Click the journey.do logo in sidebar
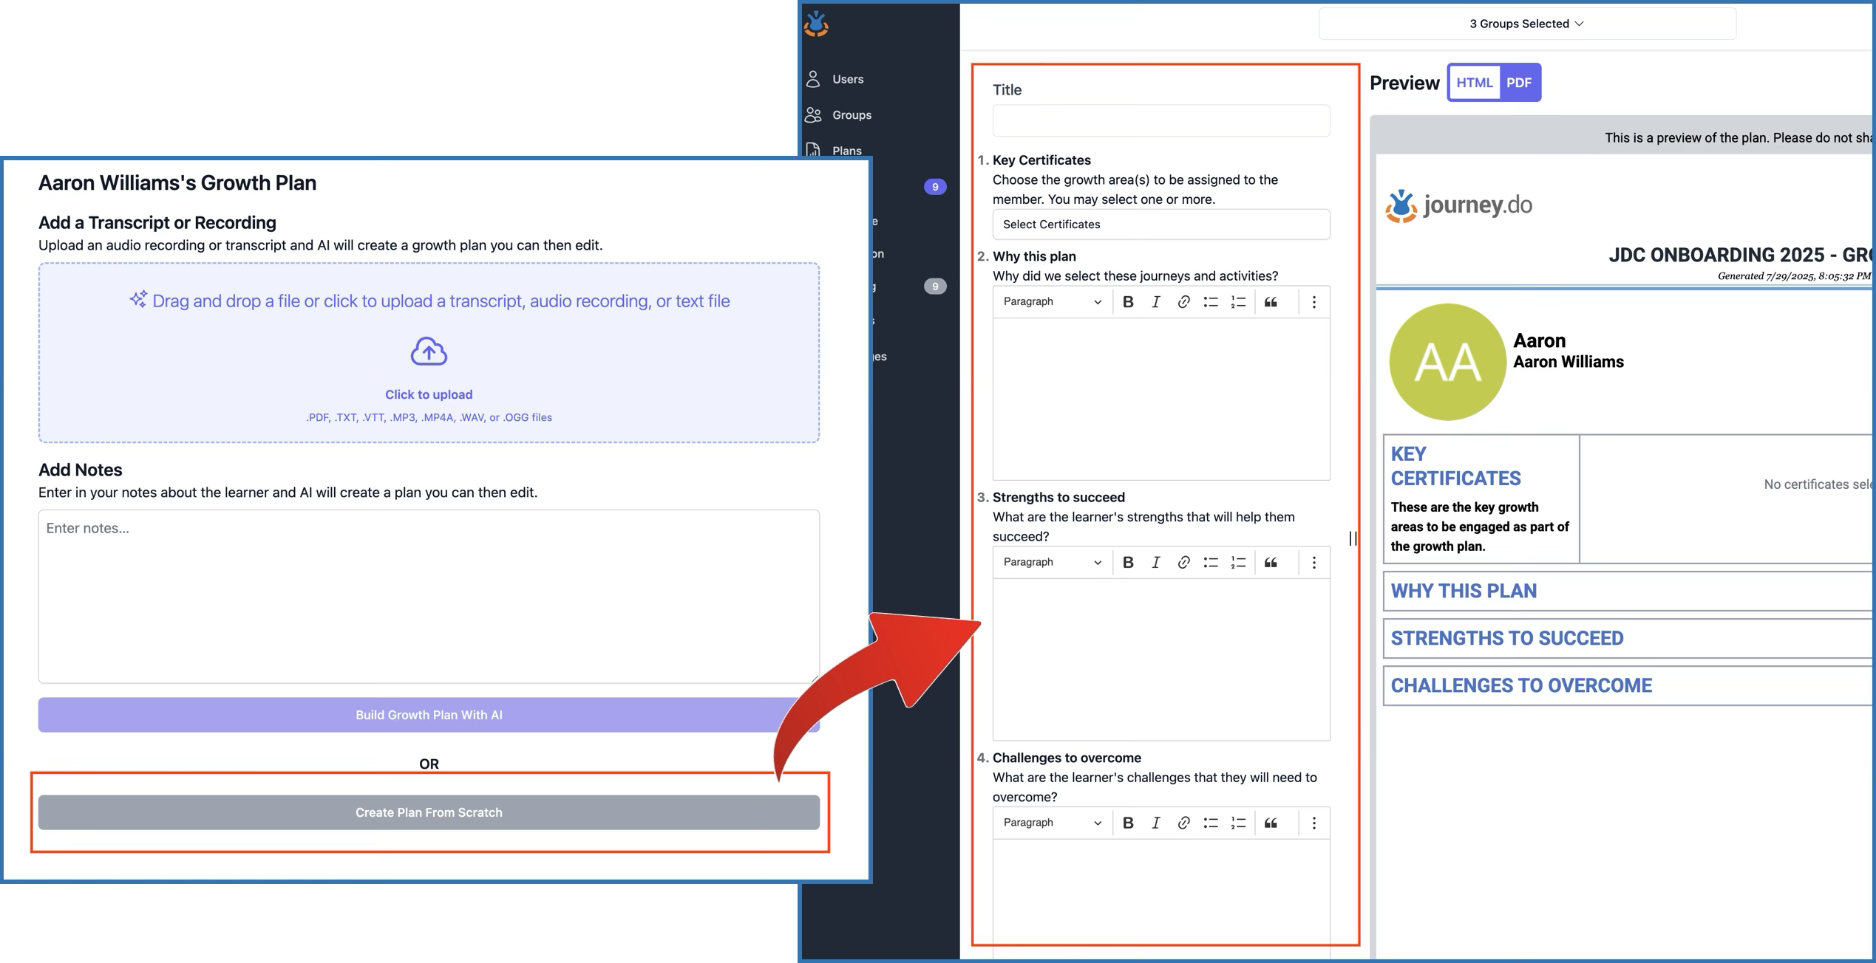The image size is (1876, 963). (x=816, y=24)
